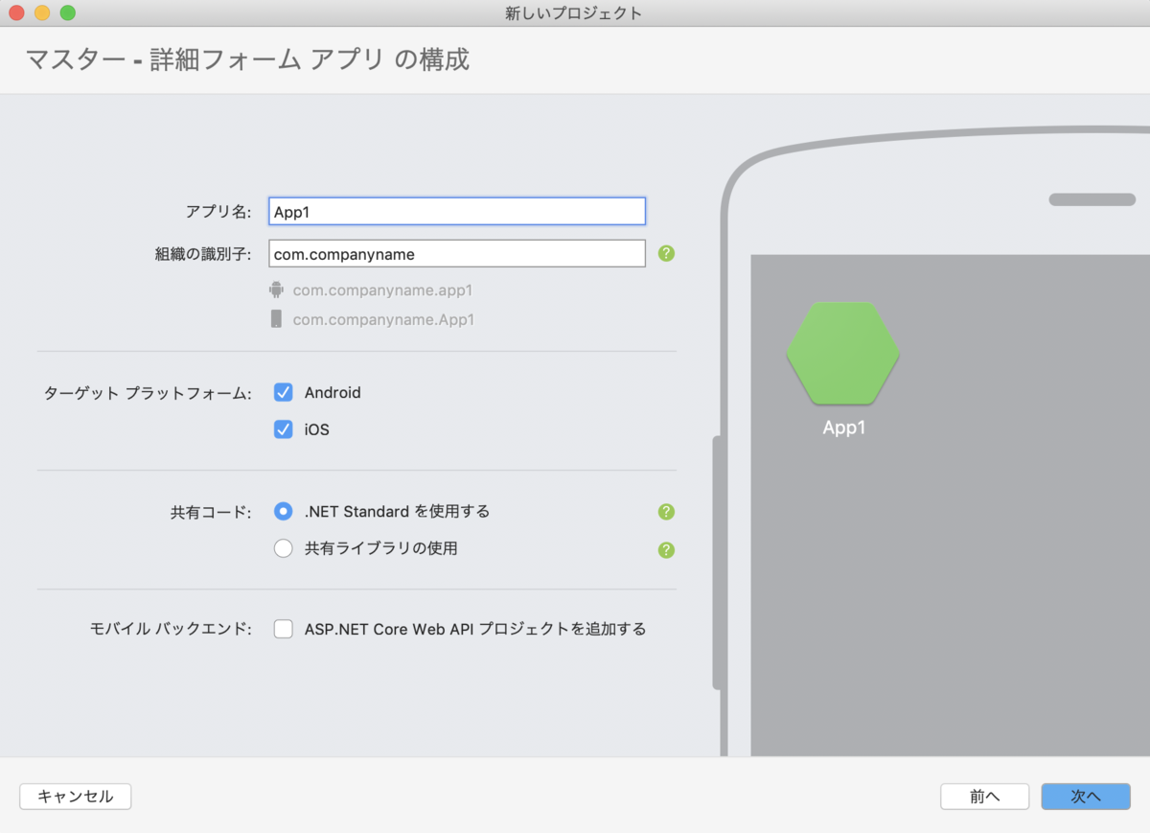1150x833 pixels.
Task: Select the 共有ライブラリの使用 radio button
Action: click(x=283, y=549)
